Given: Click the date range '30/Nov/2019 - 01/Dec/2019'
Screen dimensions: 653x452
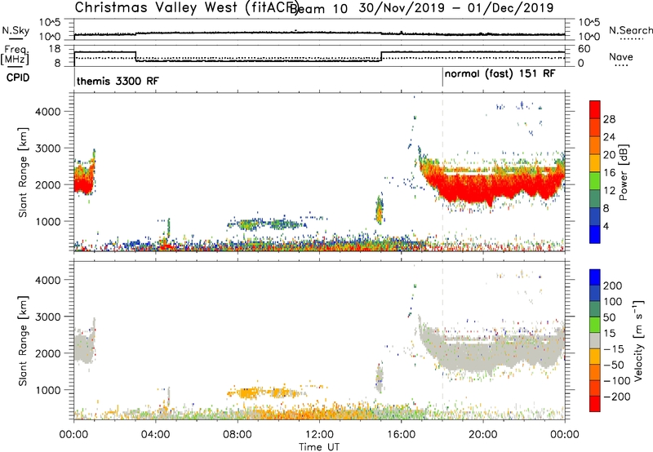Looking at the screenshot, I should pyautogui.click(x=456, y=8).
